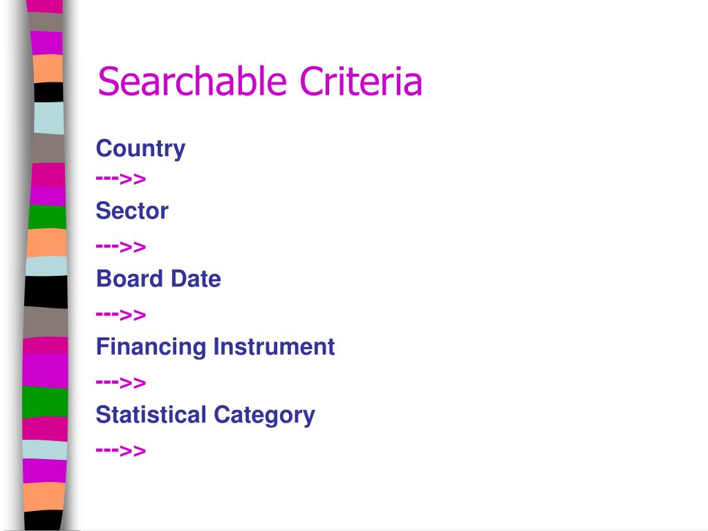708x531 pixels.
Task: Click the black stripe at ribbon bottom
Action: [x=44, y=521]
